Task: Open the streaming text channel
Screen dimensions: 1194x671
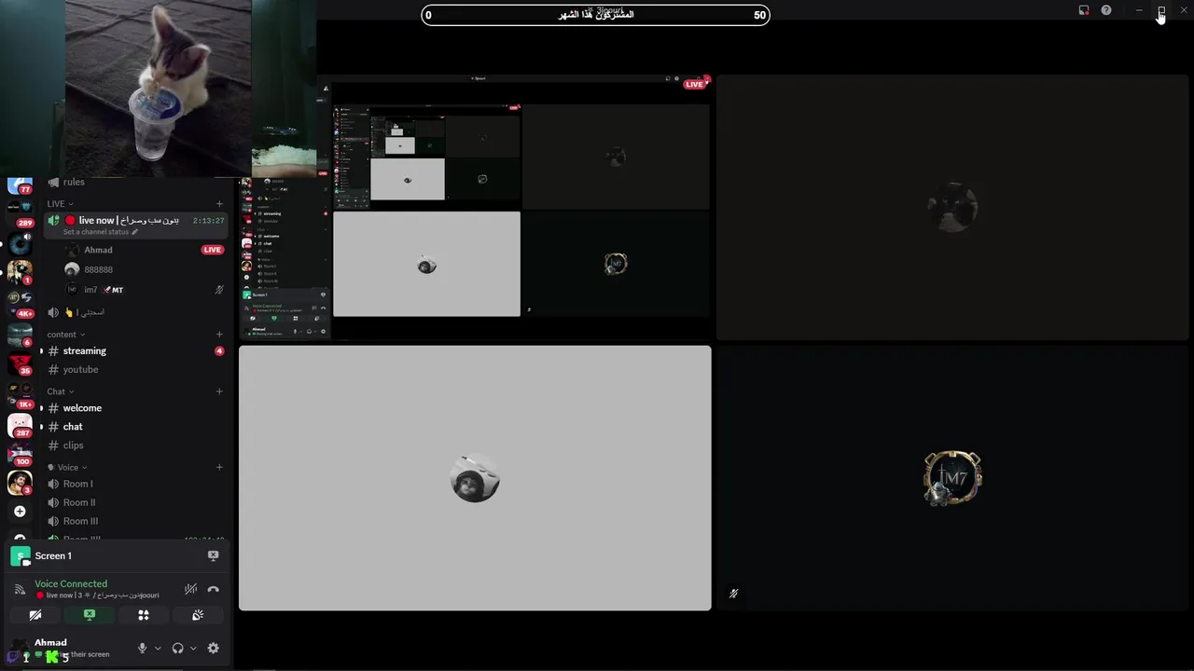Action: 135,350
